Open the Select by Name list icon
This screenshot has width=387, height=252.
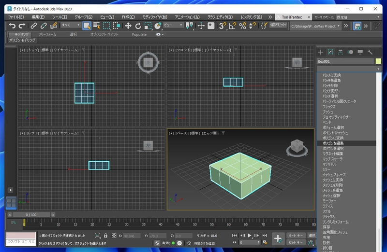click(x=96, y=26)
